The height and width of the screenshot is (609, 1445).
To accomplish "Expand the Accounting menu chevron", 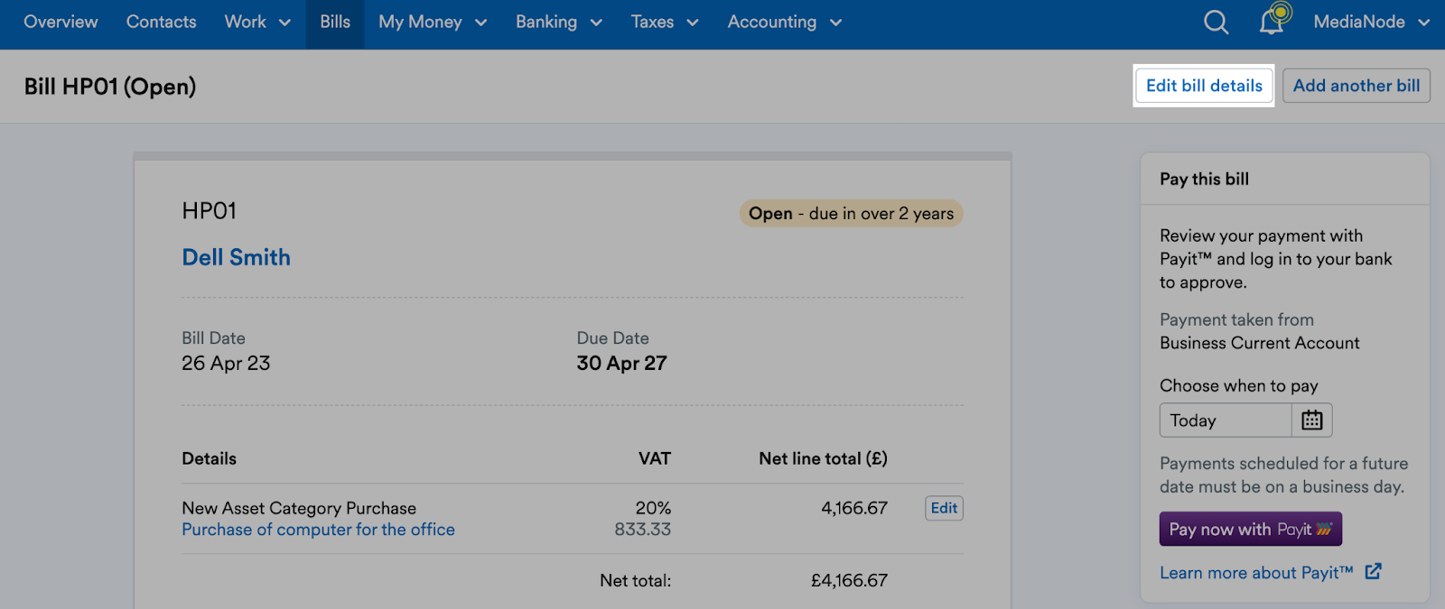I will pyautogui.click(x=835, y=23).
